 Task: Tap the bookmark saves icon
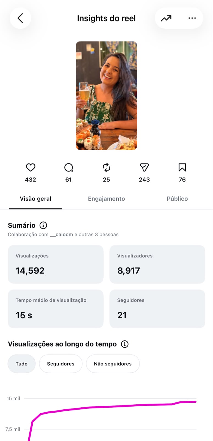click(x=182, y=167)
